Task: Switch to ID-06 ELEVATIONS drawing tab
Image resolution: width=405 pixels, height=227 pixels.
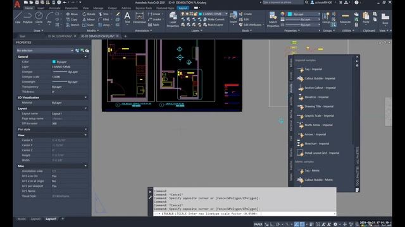Action: click(x=59, y=37)
